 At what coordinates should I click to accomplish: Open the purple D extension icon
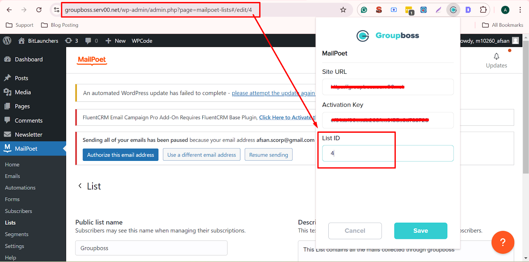pyautogui.click(x=468, y=10)
